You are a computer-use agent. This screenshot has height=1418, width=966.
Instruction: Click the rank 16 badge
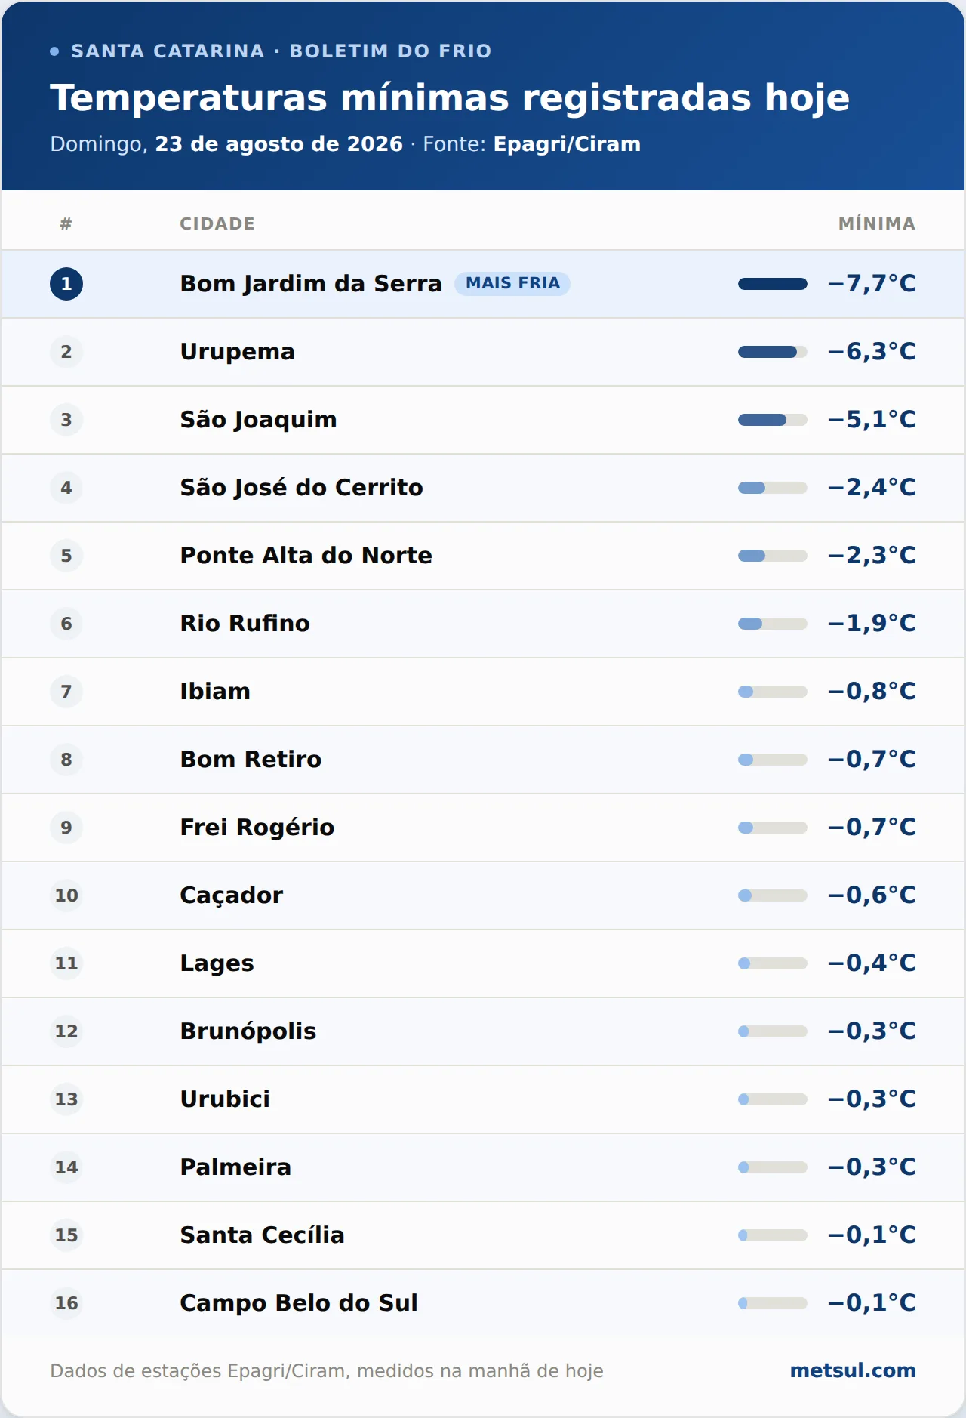66,1303
